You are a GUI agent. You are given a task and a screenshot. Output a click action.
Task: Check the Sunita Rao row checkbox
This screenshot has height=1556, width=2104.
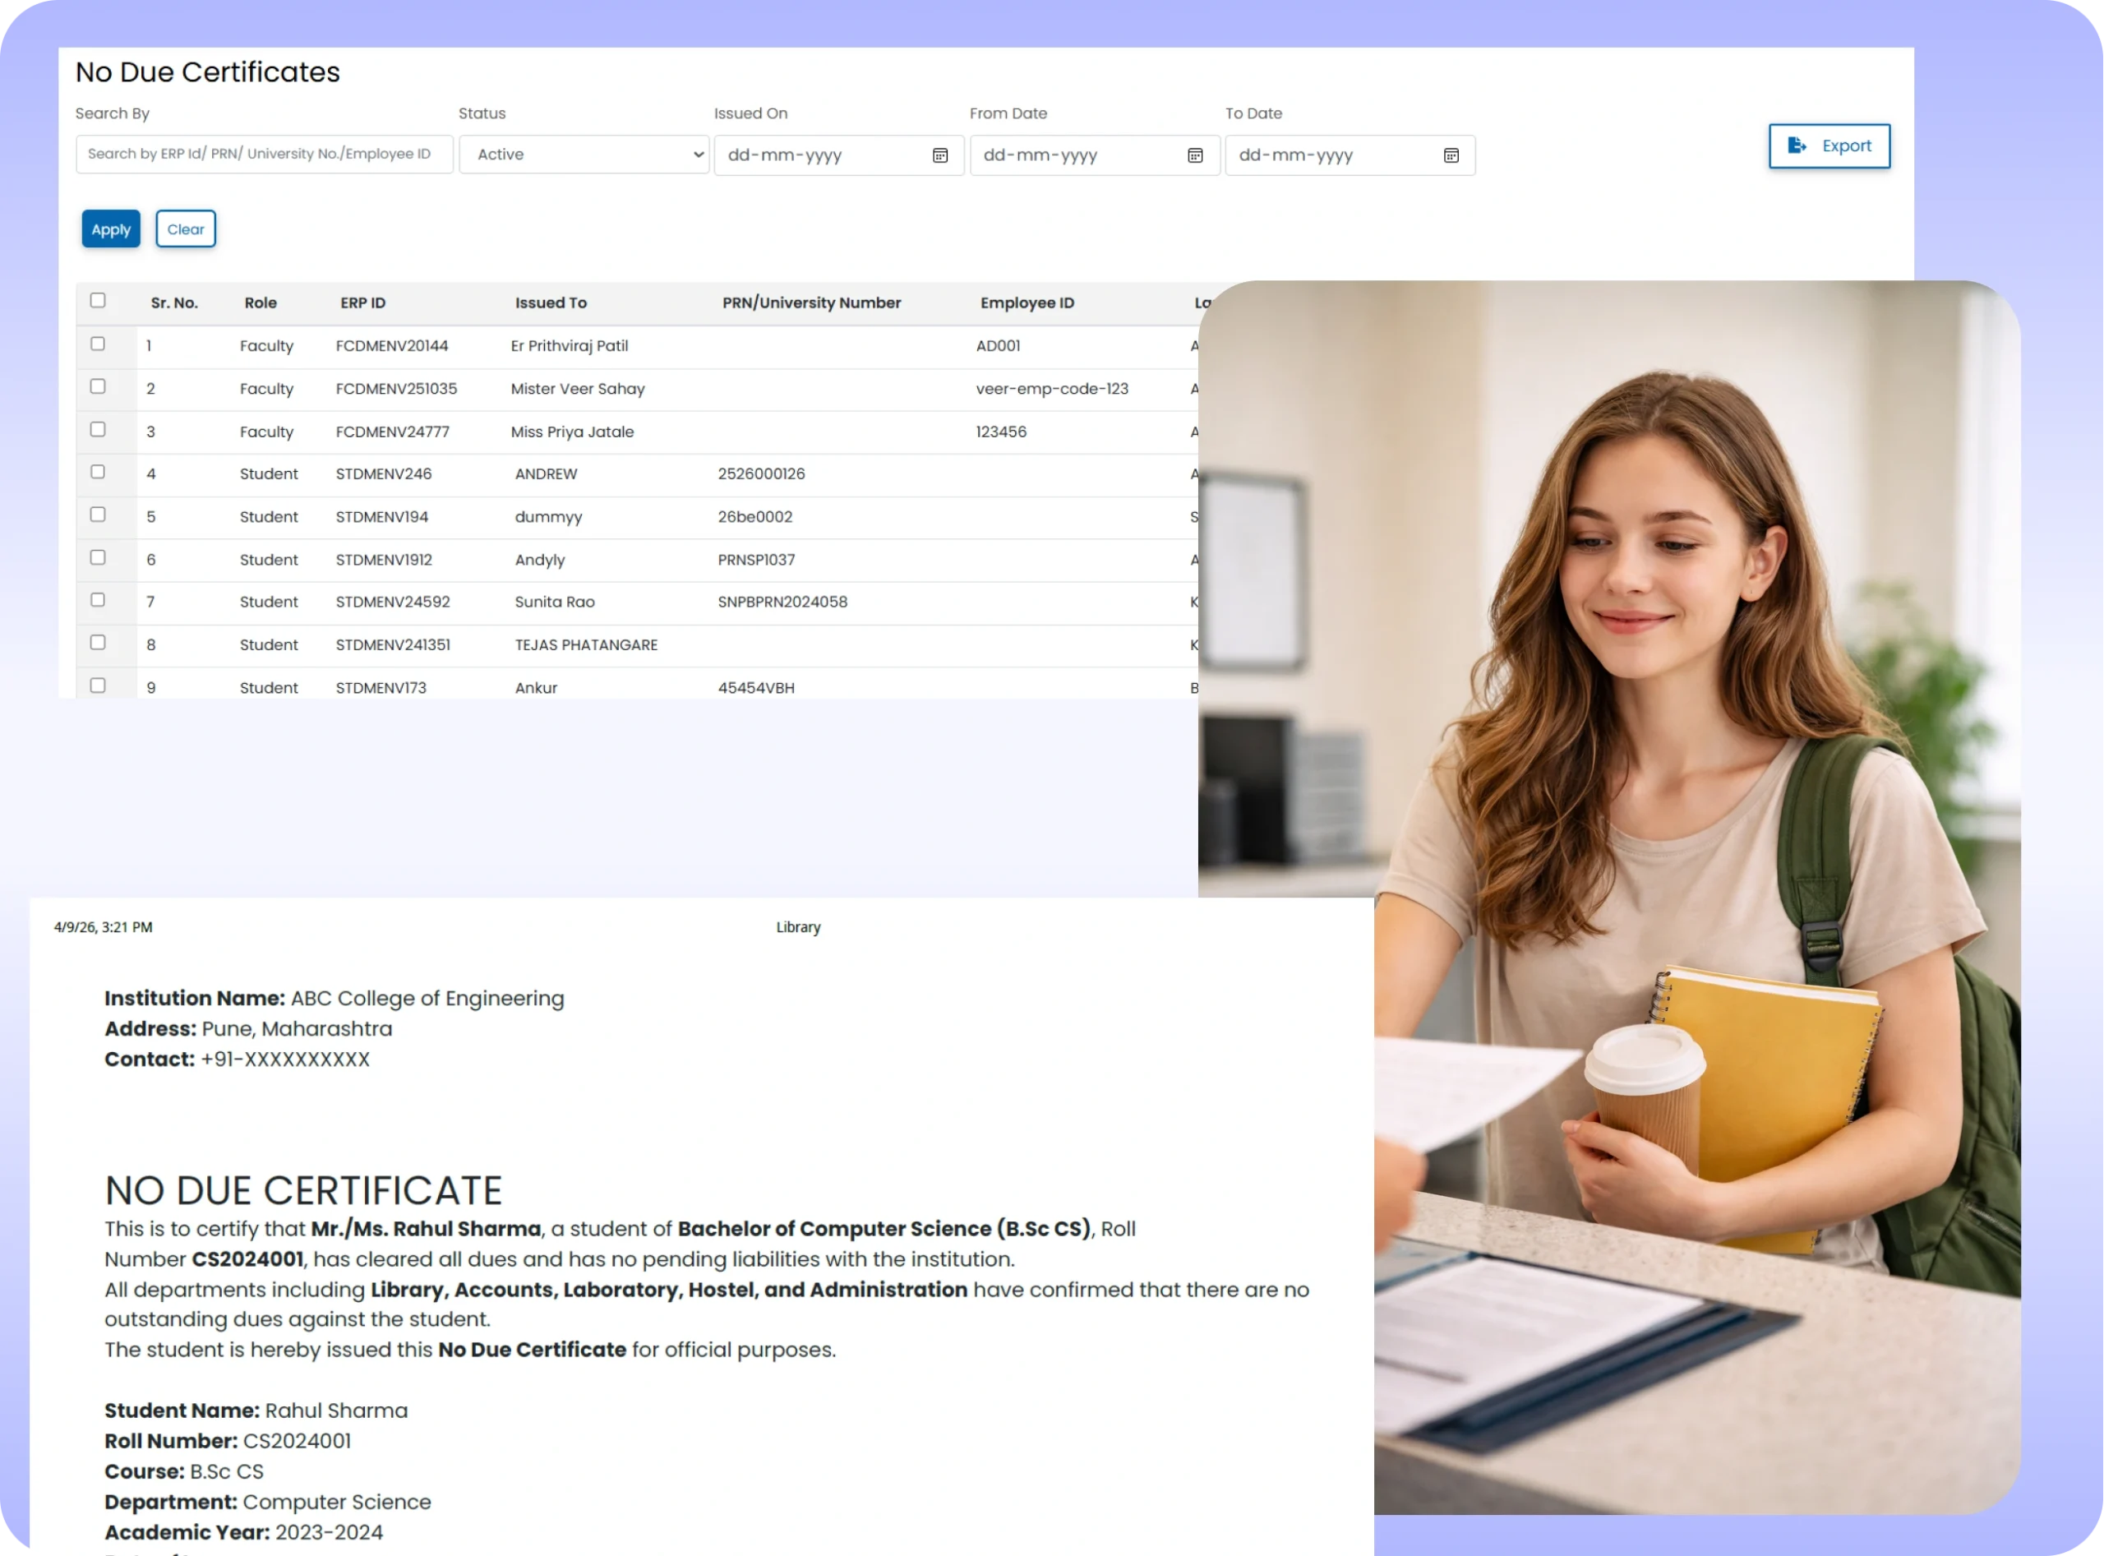click(x=98, y=600)
